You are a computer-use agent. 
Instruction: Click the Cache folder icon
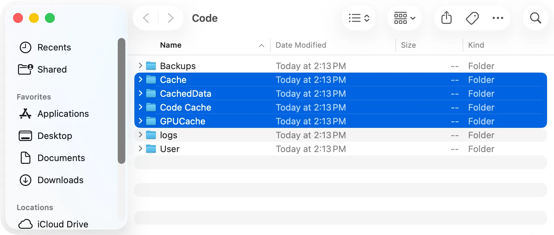click(x=151, y=79)
